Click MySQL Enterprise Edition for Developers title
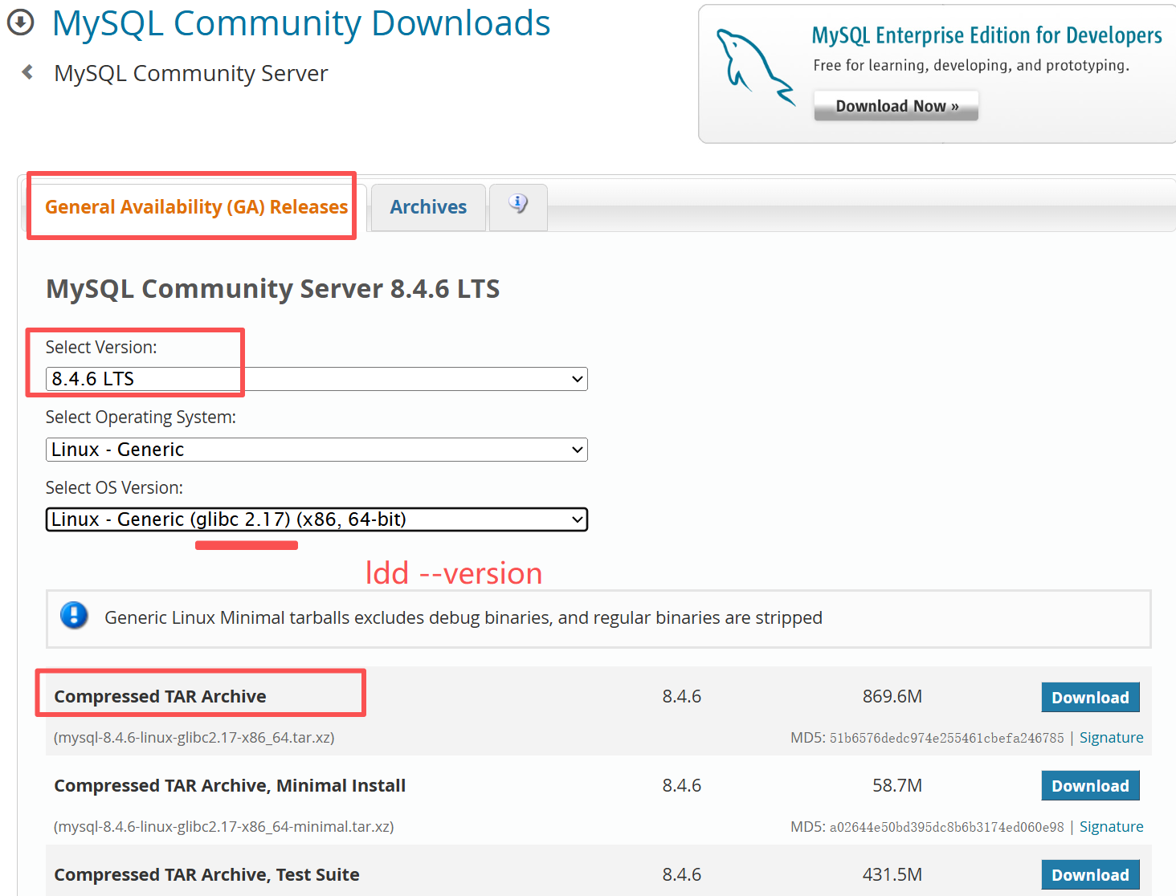1176x896 pixels. point(986,35)
